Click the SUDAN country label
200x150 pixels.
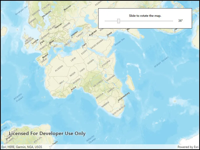(90, 61)
